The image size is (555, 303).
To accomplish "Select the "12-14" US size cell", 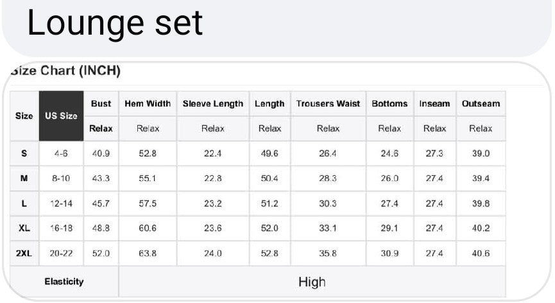I will pyautogui.click(x=61, y=203).
